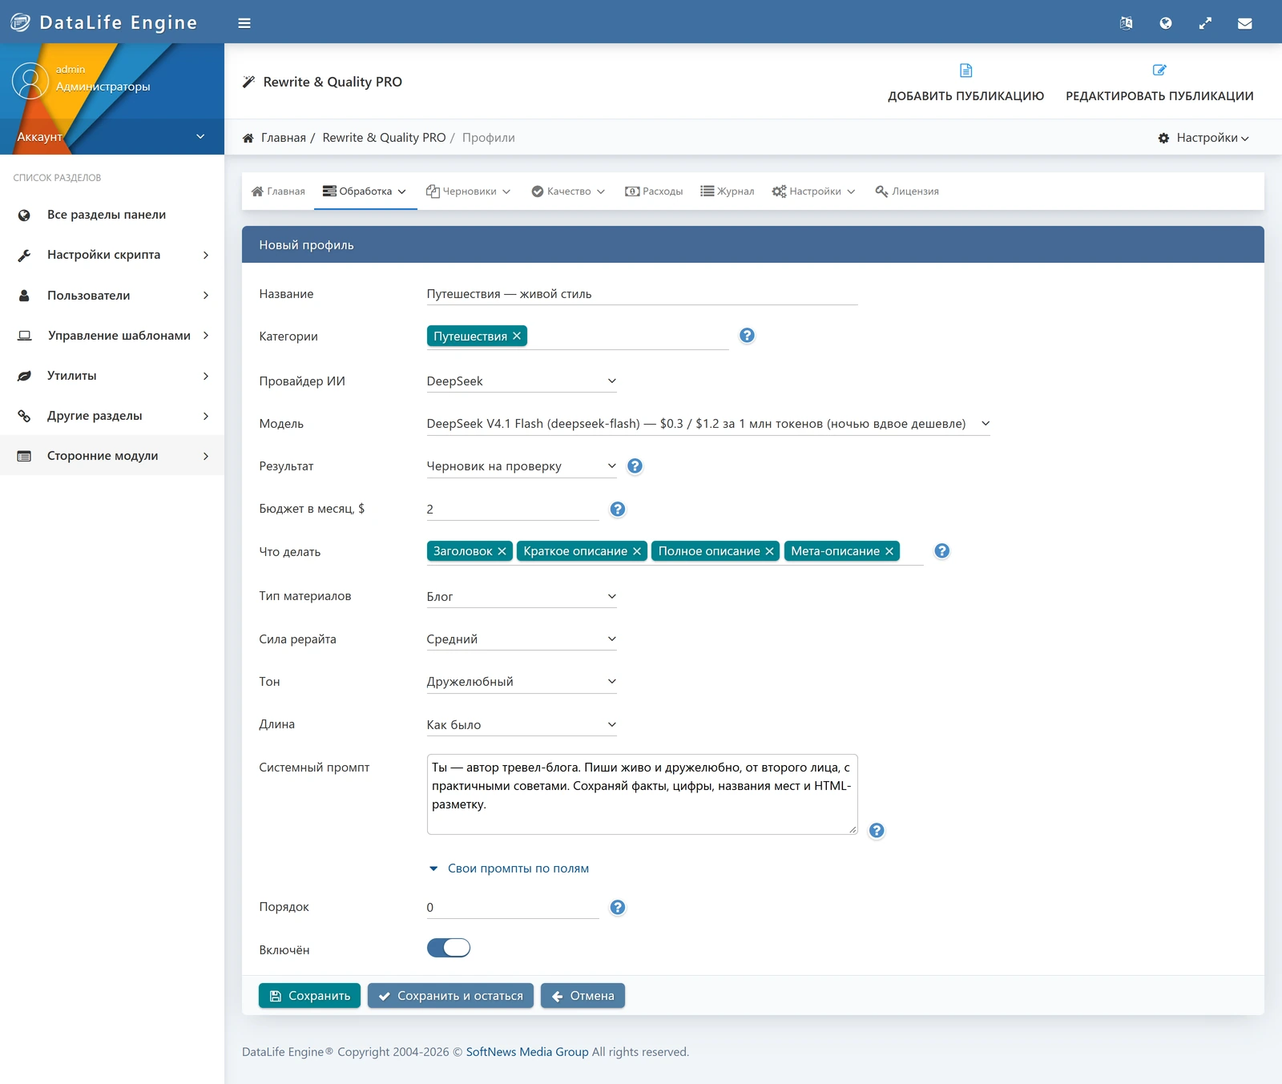Click the Сохранить button
This screenshot has height=1084, width=1282.
309,996
